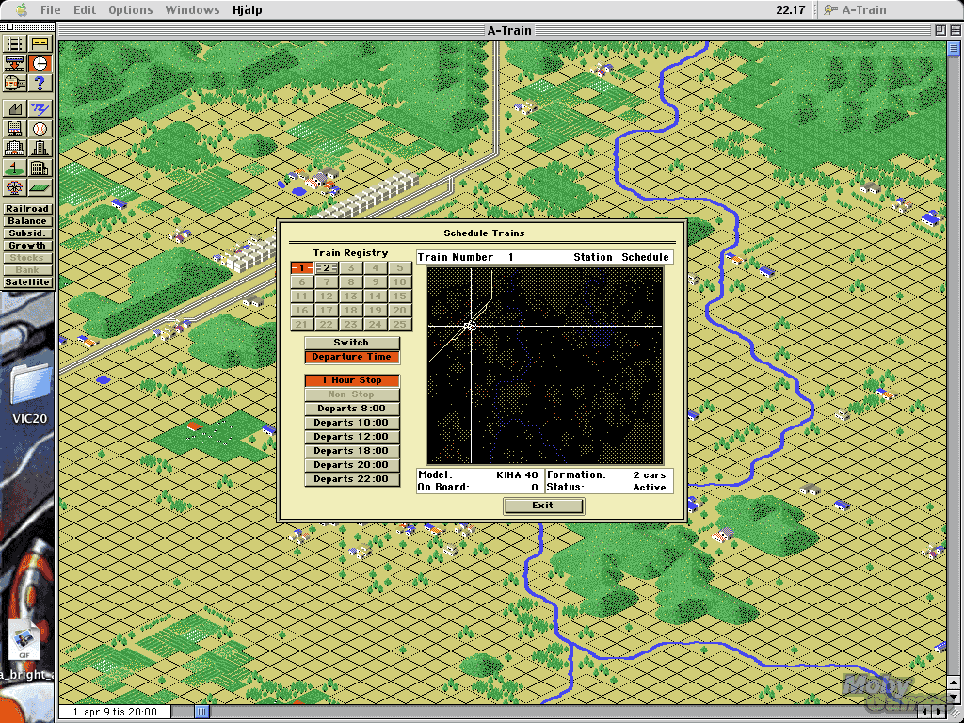Open the place train tool
The image size is (964, 723).
[15, 63]
